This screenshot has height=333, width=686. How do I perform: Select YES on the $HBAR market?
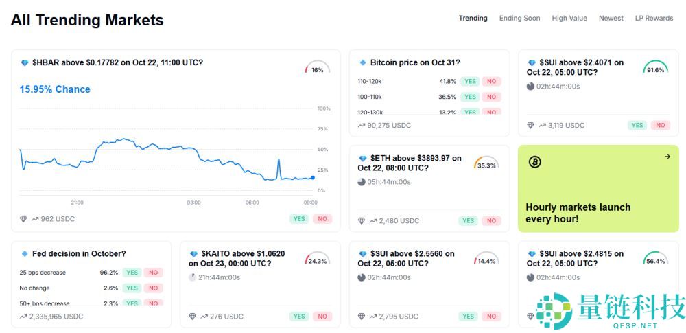click(x=299, y=219)
